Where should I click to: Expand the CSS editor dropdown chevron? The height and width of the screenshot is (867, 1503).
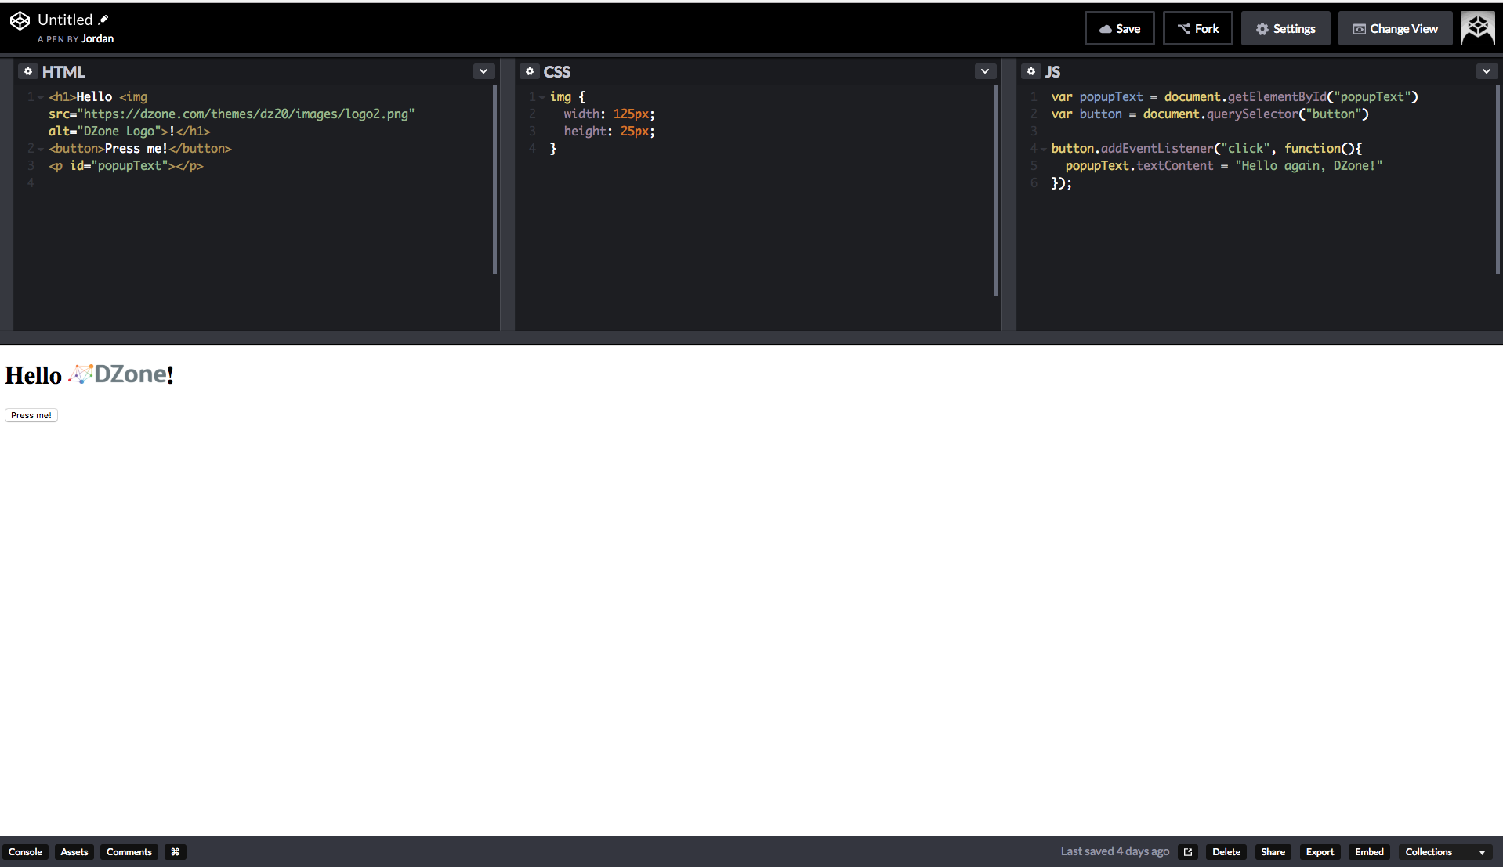(x=985, y=71)
